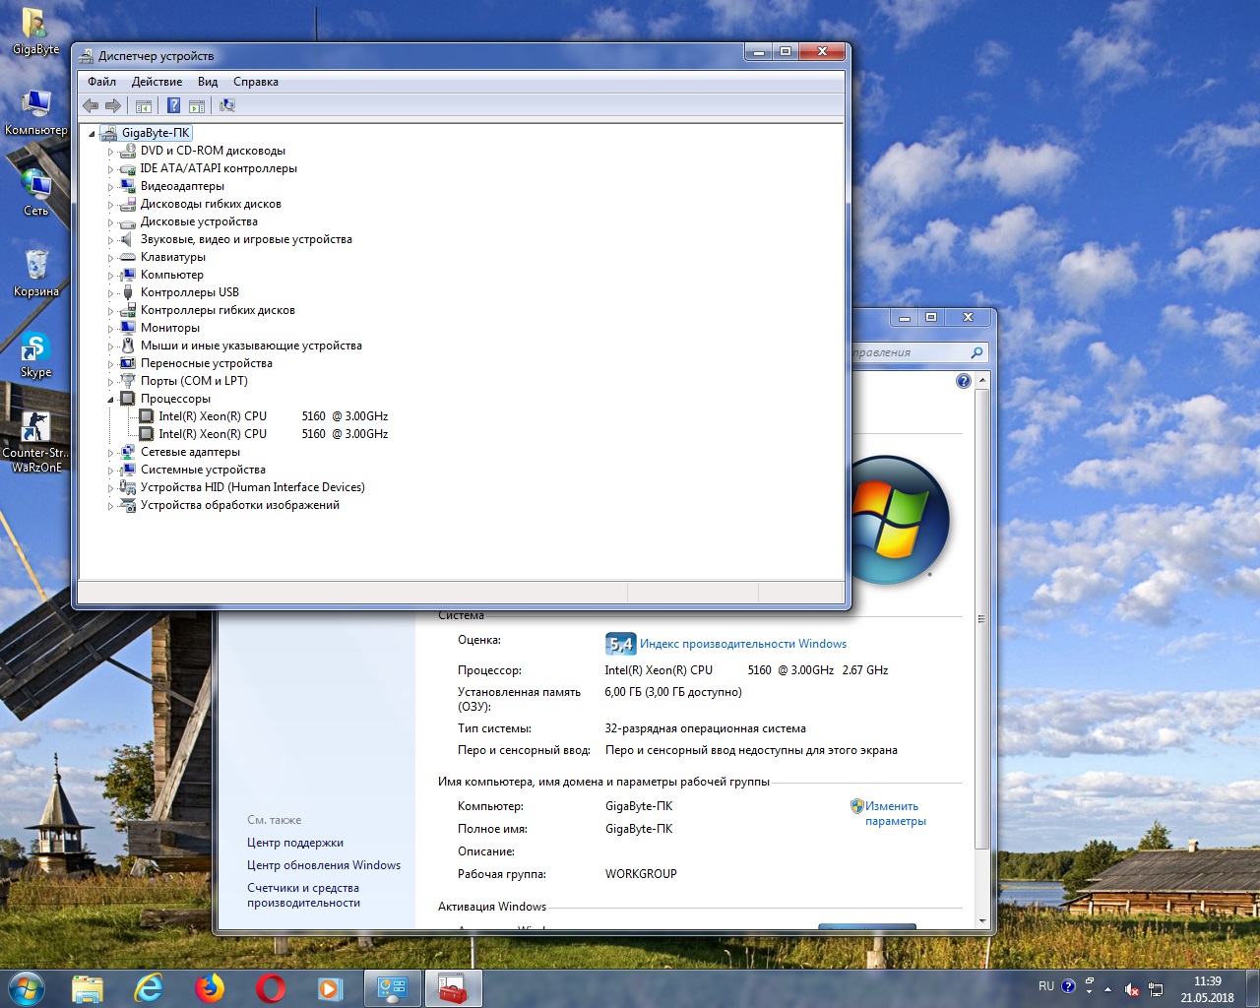Open the Действие menu
This screenshot has width=1260, height=1008.
[x=157, y=82]
